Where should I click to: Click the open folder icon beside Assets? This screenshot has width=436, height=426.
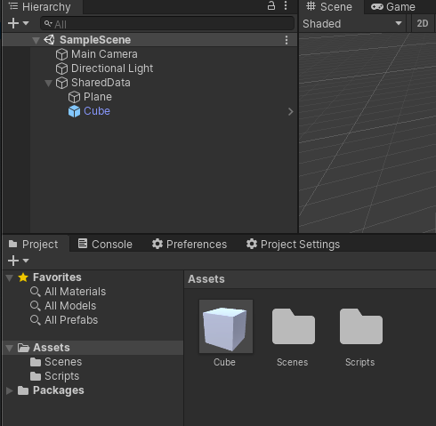[x=23, y=348]
